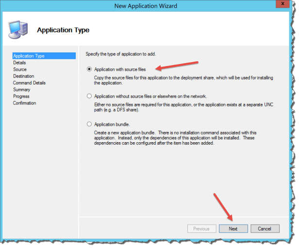Click the New Application Wizard title bar

(x=146, y=6)
